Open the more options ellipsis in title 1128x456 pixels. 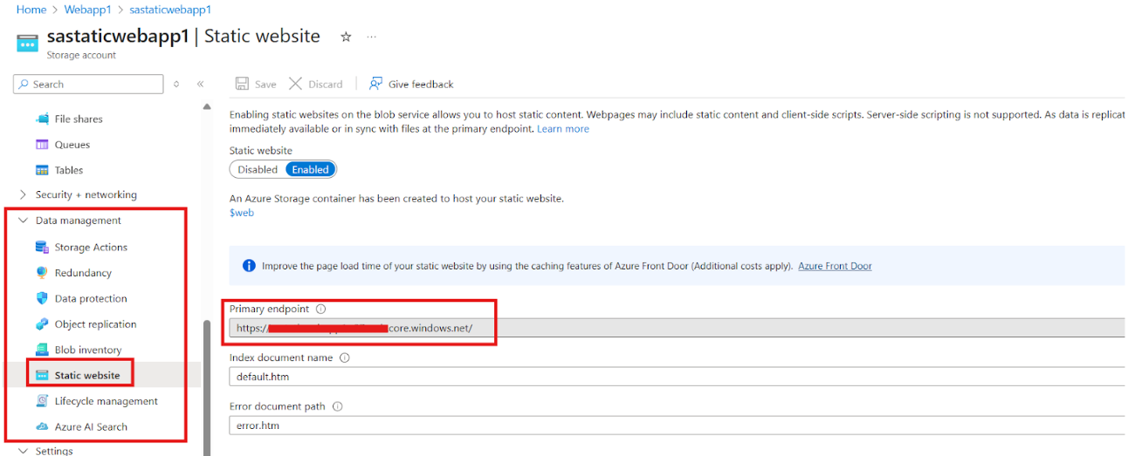tap(372, 37)
